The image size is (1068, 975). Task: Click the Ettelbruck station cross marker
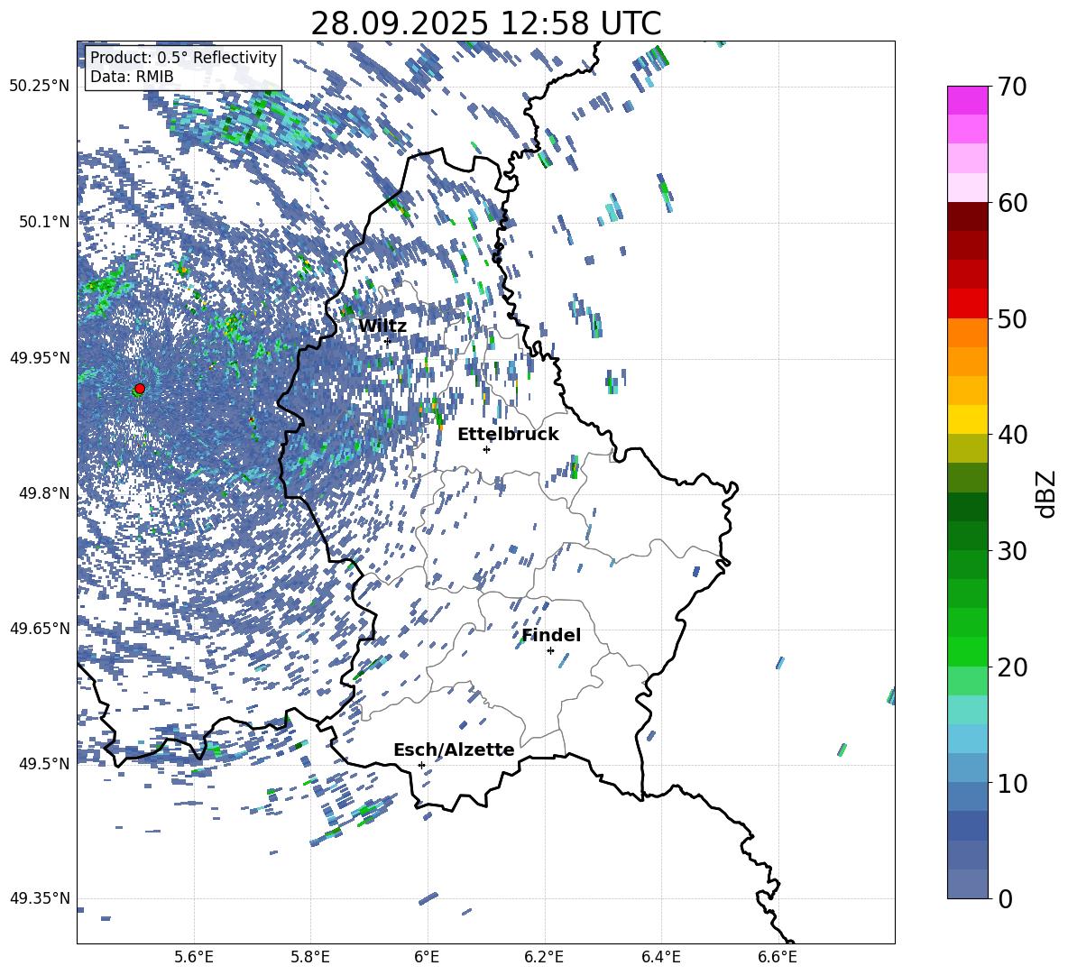pyautogui.click(x=486, y=449)
